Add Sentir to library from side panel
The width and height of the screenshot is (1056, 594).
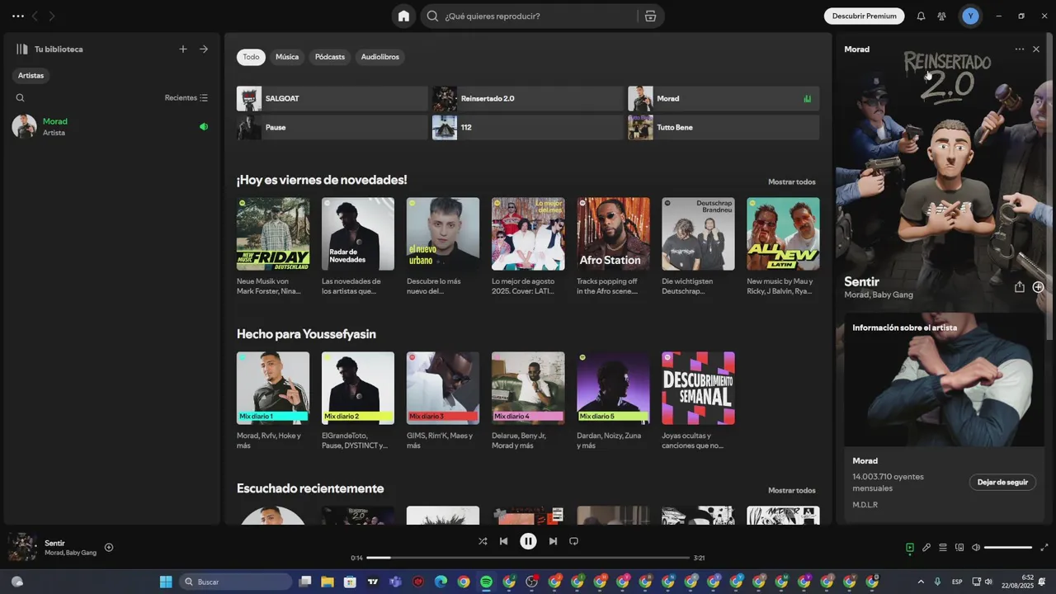(1038, 287)
